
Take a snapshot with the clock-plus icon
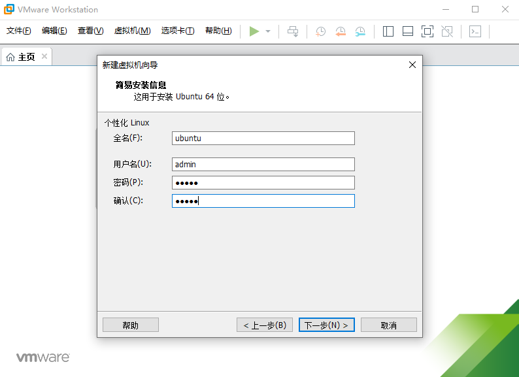[320, 31]
